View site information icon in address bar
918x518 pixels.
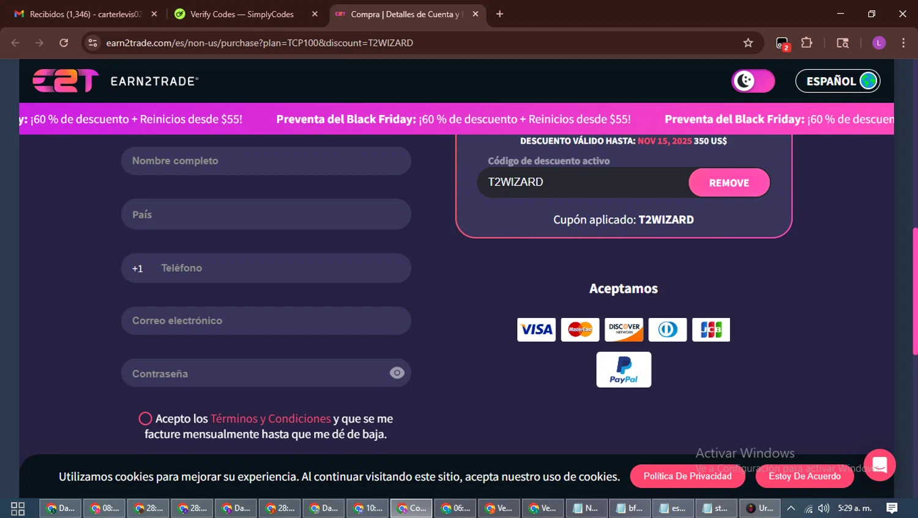[92, 43]
